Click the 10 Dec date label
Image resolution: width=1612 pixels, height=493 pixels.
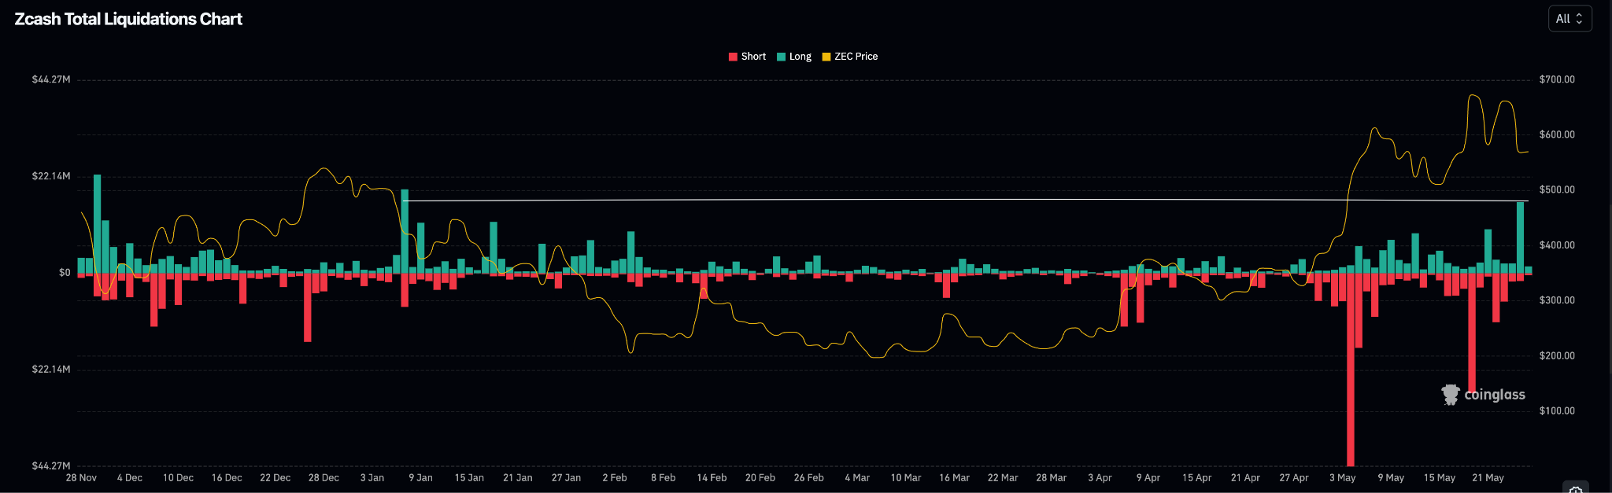(178, 478)
